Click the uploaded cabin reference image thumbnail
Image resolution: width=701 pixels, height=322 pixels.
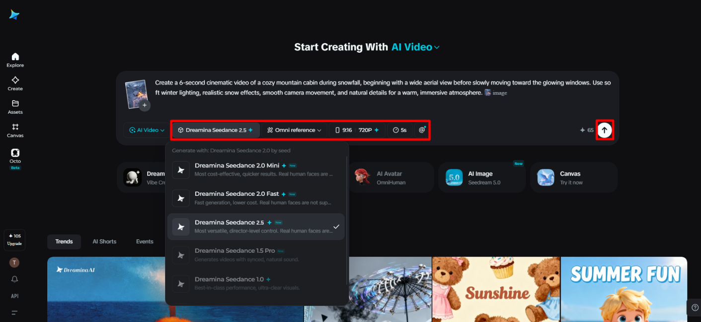click(136, 93)
